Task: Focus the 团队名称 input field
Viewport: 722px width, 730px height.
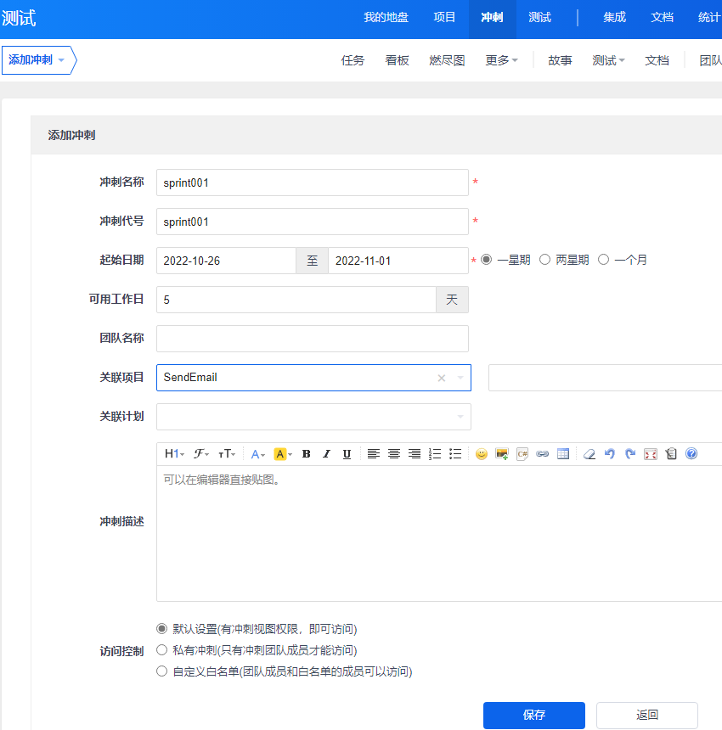Action: pos(312,339)
